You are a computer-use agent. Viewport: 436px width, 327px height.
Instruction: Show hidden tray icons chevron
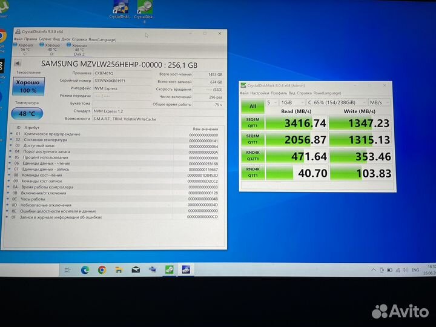374,269
